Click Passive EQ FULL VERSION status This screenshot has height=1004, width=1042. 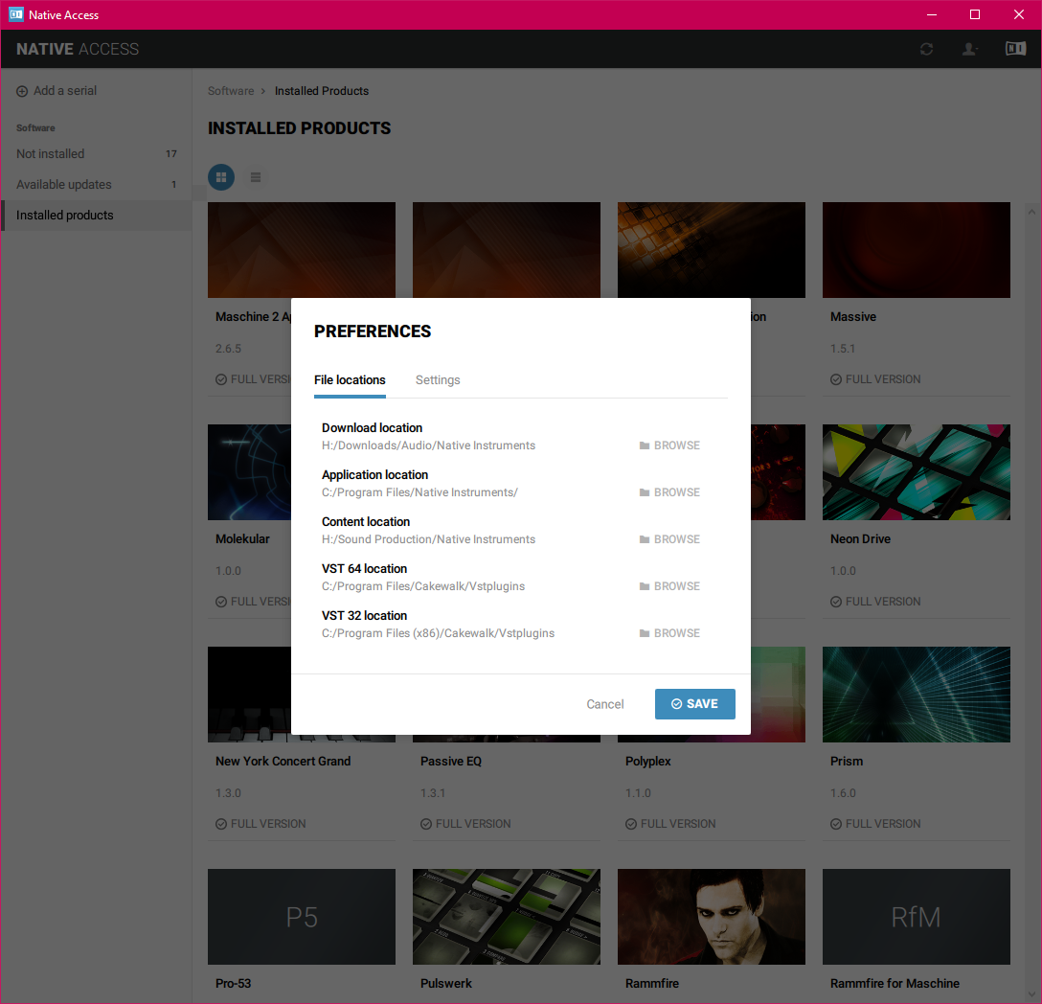pyautogui.click(x=465, y=824)
